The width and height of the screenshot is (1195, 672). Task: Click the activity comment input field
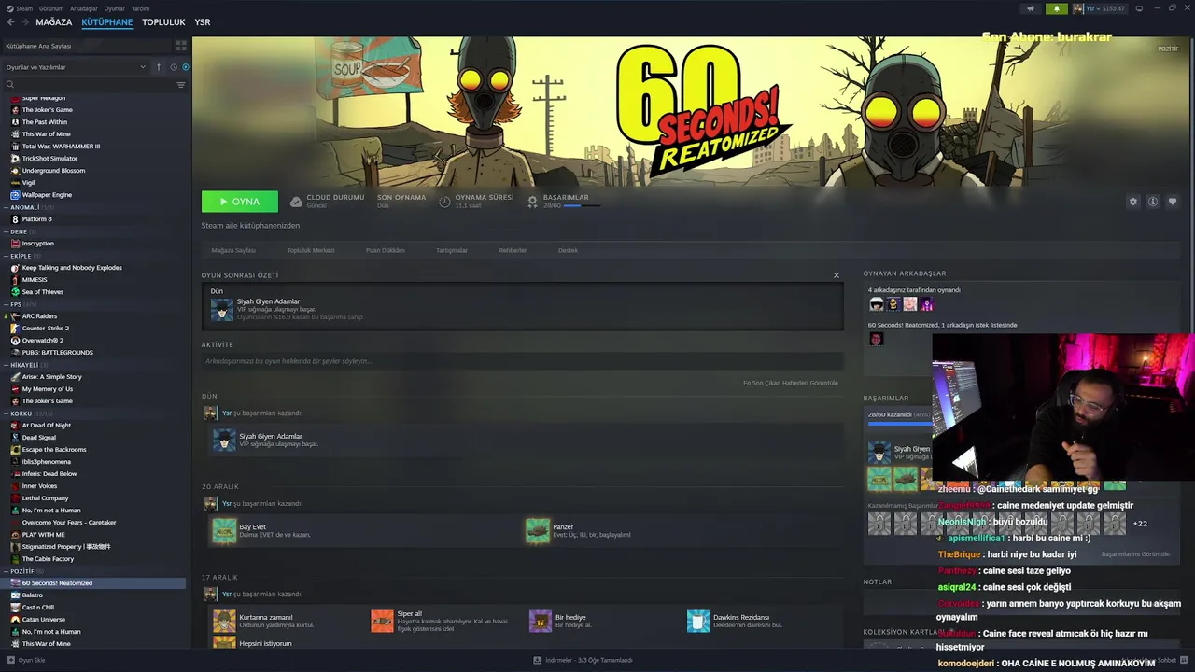coord(522,361)
